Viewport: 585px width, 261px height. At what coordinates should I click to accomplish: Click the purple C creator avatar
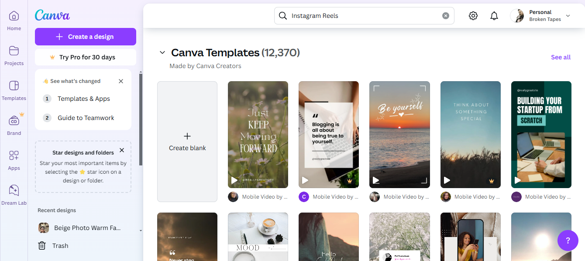pos(304,197)
